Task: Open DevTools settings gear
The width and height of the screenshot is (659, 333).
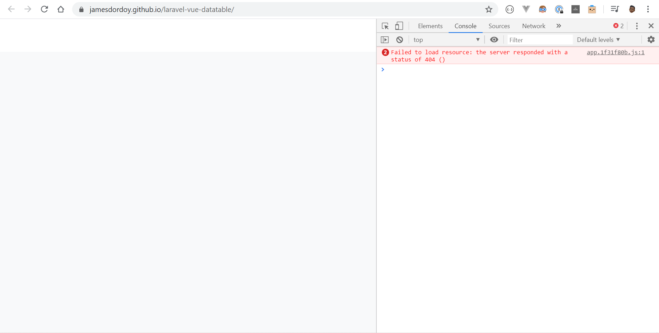Action: pos(651,39)
